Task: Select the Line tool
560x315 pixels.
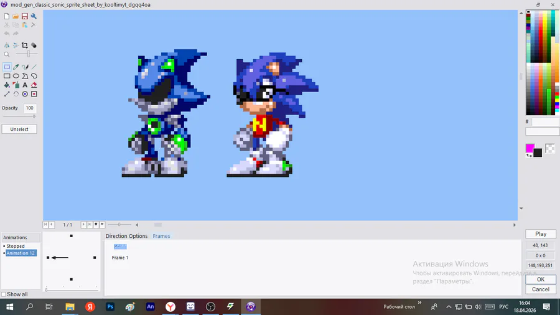Action: (34, 67)
